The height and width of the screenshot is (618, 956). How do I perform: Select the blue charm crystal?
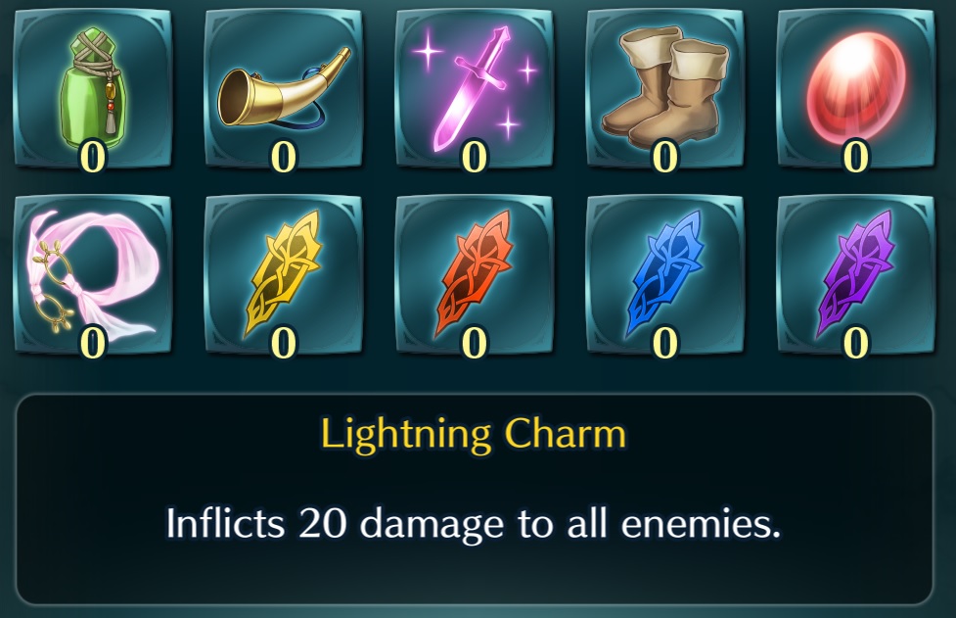pos(665,275)
